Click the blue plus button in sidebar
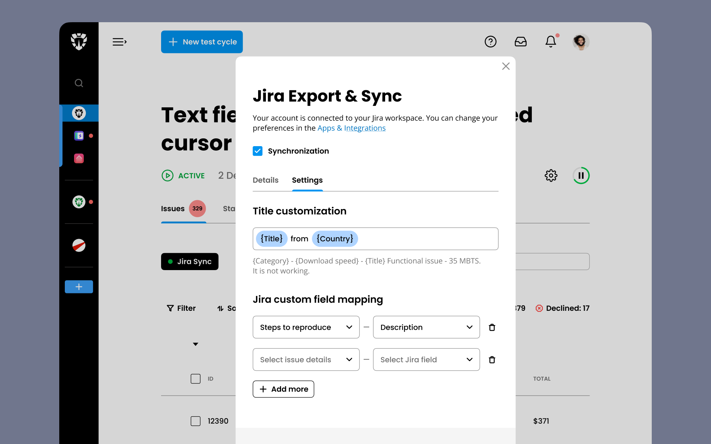The height and width of the screenshot is (444, 711). click(x=79, y=287)
